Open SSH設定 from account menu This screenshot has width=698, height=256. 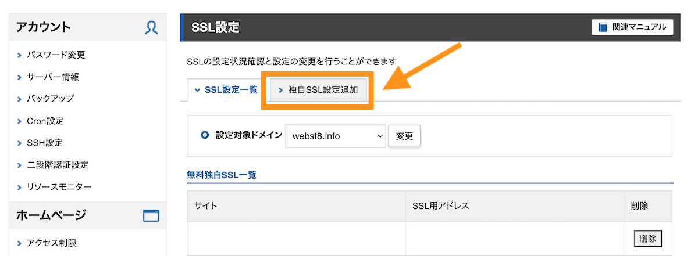tap(44, 143)
